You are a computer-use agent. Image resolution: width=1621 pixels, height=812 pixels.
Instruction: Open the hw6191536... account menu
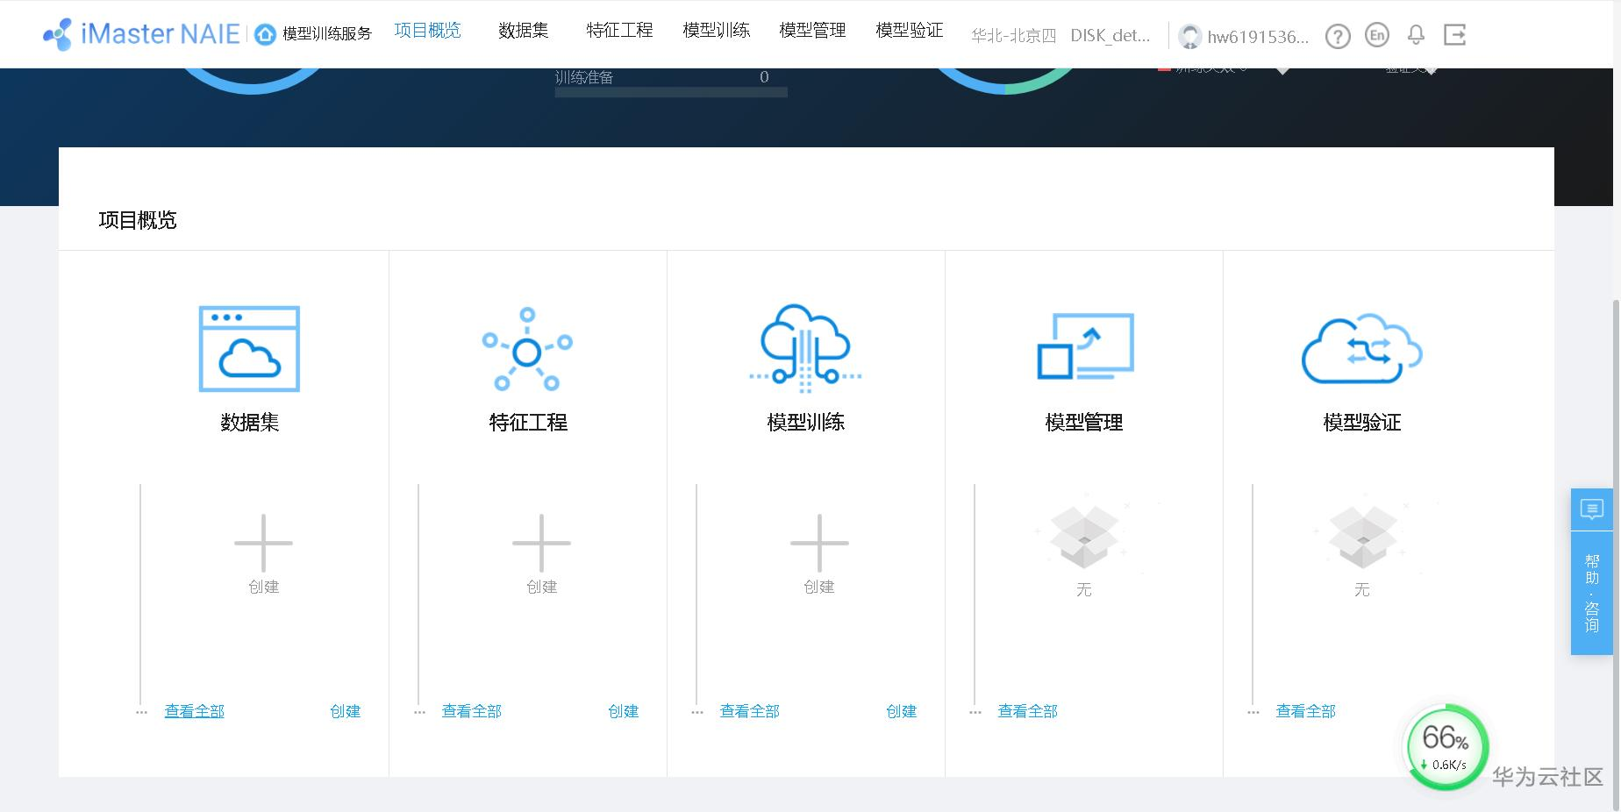click(1258, 37)
